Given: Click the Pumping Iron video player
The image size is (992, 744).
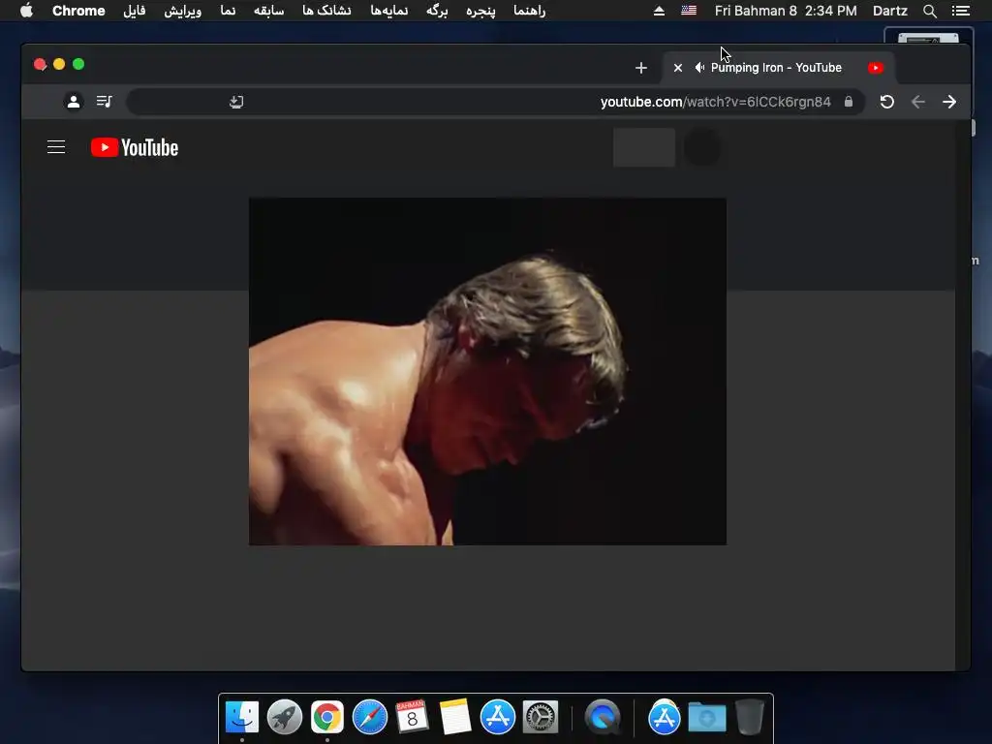Looking at the screenshot, I should coord(487,371).
